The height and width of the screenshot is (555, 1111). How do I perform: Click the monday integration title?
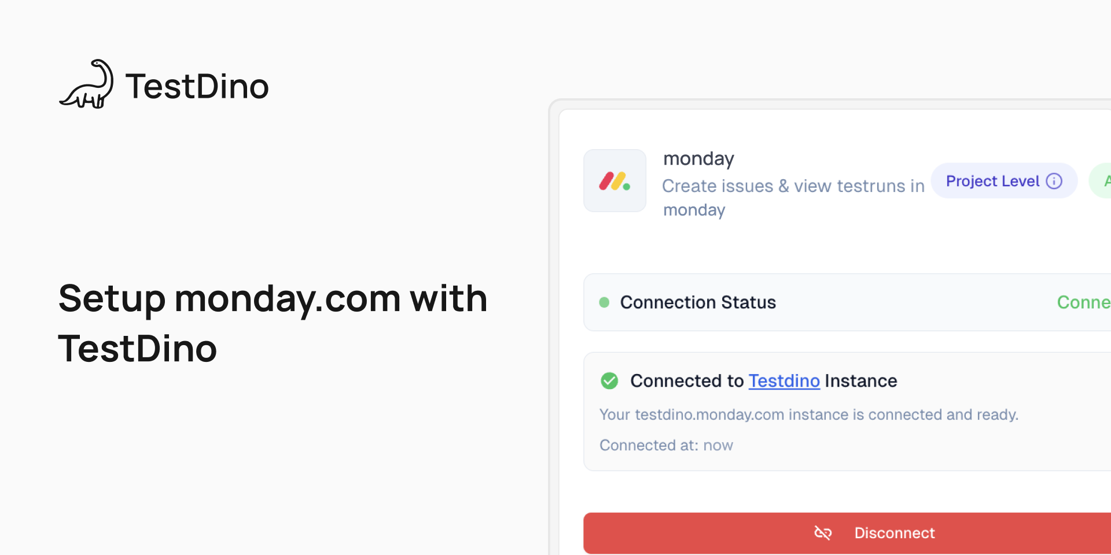[698, 158]
